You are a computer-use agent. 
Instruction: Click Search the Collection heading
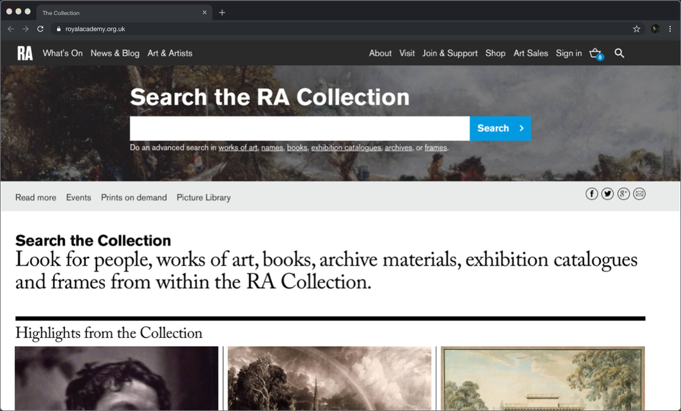[93, 241]
